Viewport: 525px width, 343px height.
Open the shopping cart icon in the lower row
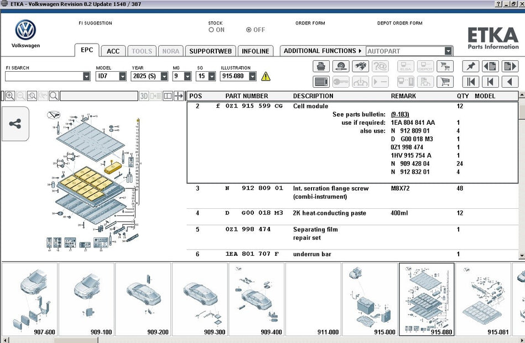pyautogui.click(x=444, y=82)
